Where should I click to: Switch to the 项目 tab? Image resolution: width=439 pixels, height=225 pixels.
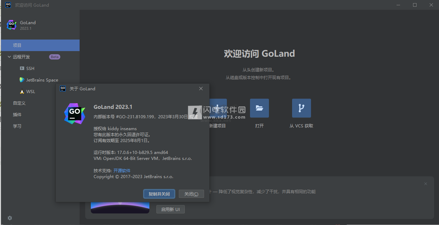click(17, 45)
